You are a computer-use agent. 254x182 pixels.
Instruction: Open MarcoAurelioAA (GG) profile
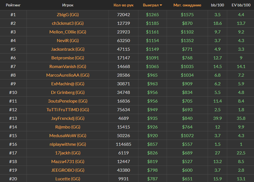[x=68, y=75]
